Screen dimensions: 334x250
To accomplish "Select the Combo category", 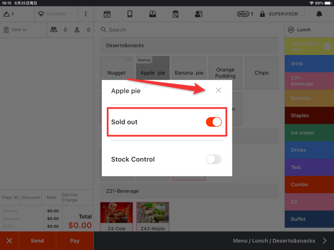I will tap(309, 184).
